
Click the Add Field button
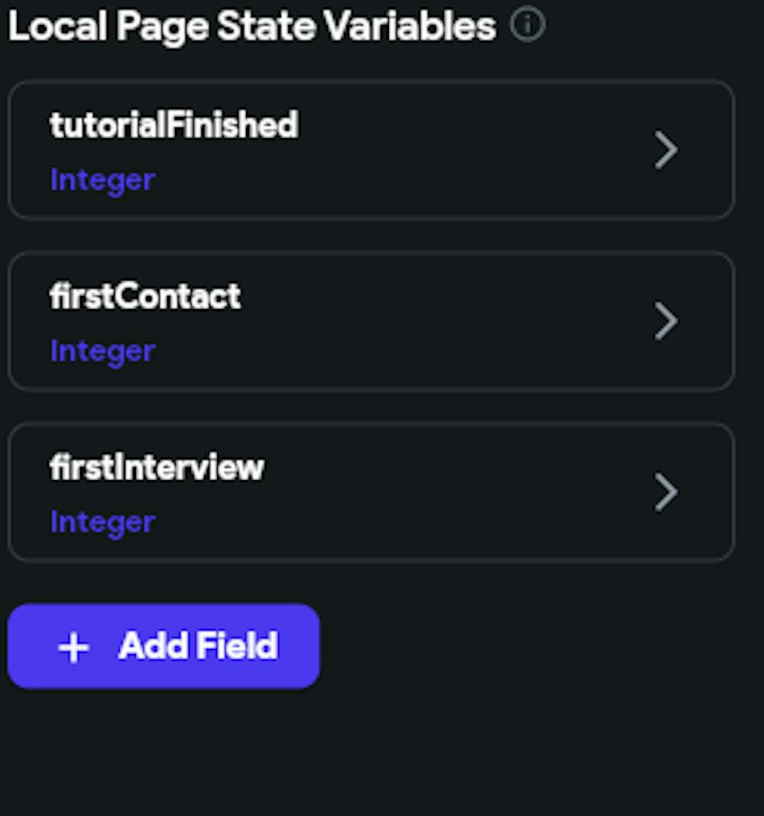tap(163, 646)
